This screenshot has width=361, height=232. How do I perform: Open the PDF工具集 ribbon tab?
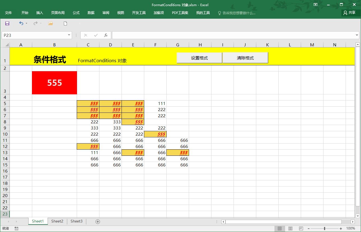pyautogui.click(x=180, y=13)
